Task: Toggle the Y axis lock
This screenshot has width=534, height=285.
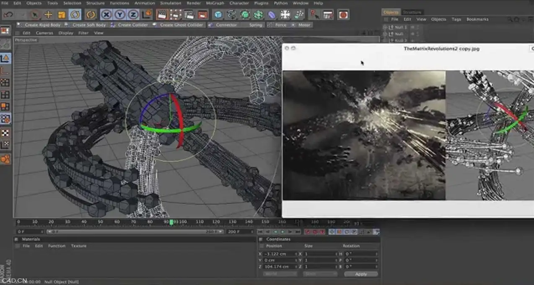Action: pyautogui.click(x=120, y=15)
